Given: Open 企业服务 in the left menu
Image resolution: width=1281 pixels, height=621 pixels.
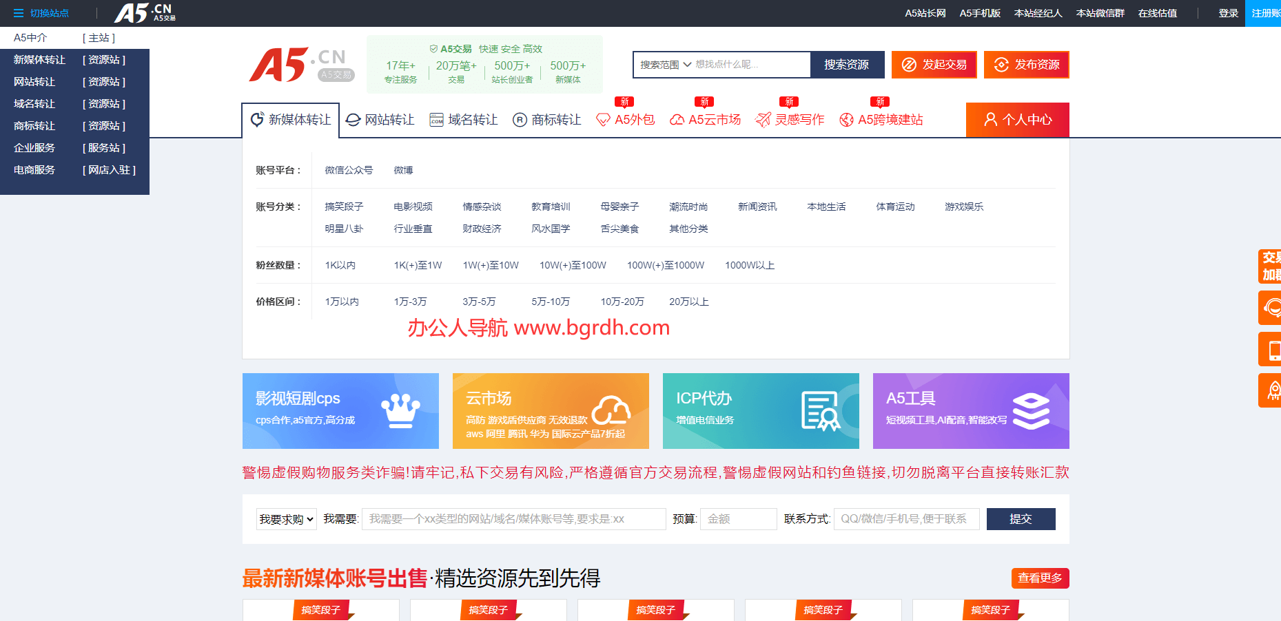Looking at the screenshot, I should [x=34, y=147].
